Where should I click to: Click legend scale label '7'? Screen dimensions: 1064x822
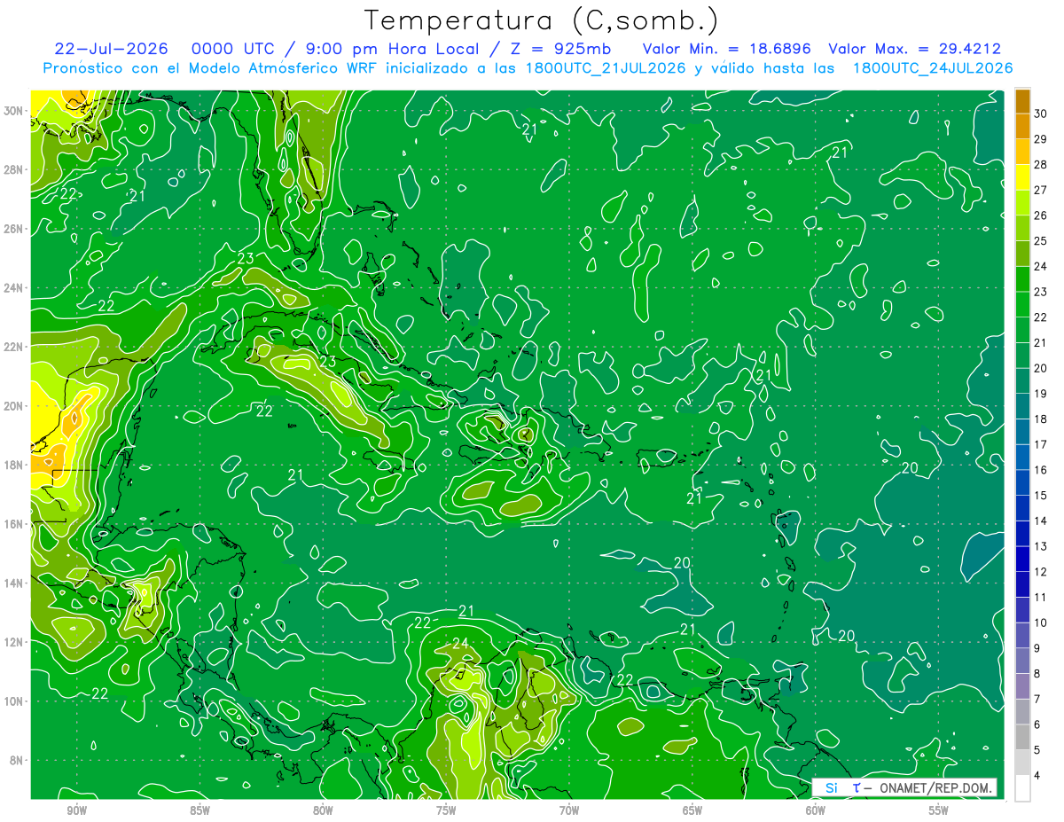tap(1038, 700)
